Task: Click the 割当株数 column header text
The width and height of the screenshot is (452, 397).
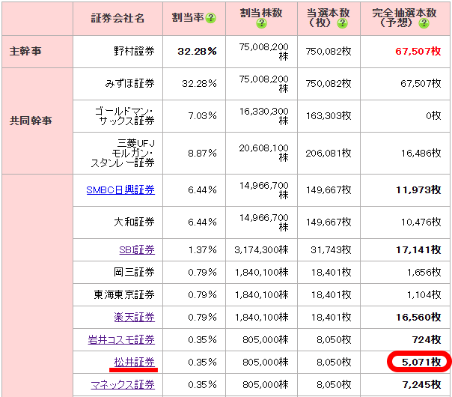Action: pyautogui.click(x=261, y=13)
